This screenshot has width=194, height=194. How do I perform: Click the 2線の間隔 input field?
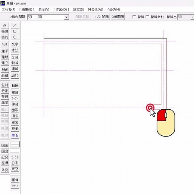tap(46, 17)
